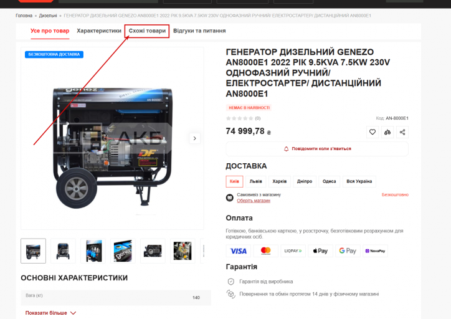The image size is (451, 319).
Task: Click the share icon button
Action: coord(402,132)
